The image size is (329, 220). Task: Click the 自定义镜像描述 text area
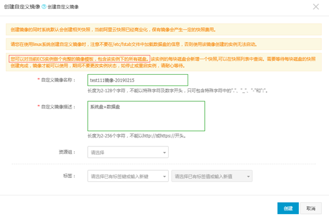[146, 116]
